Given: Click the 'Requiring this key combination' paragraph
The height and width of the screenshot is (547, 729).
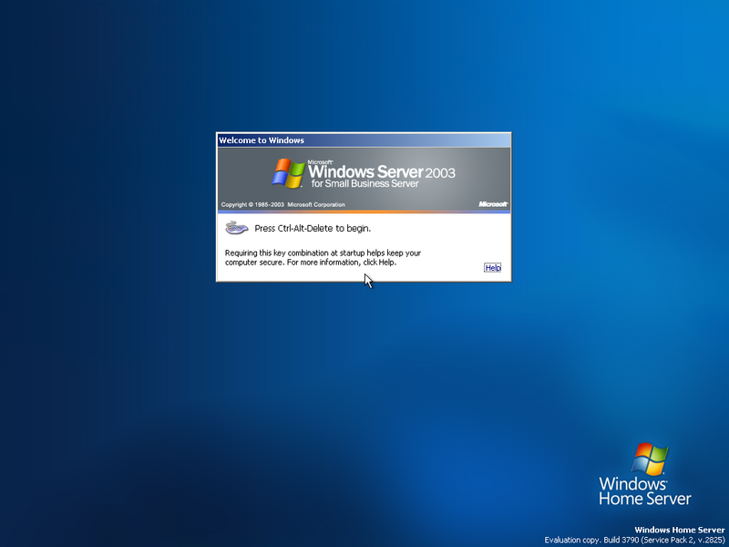Looking at the screenshot, I should click(x=323, y=258).
